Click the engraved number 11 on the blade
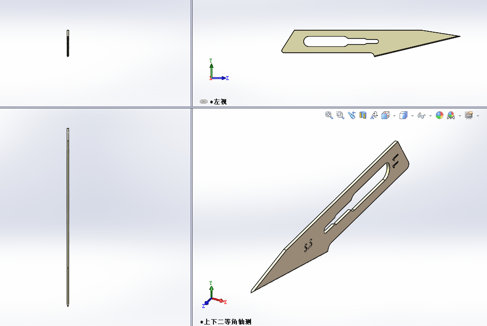487x326 pixels. click(395, 161)
